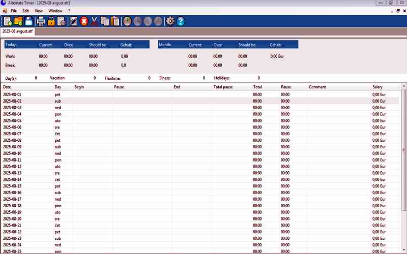
Task: Open the Window menu
Action: tap(55, 11)
